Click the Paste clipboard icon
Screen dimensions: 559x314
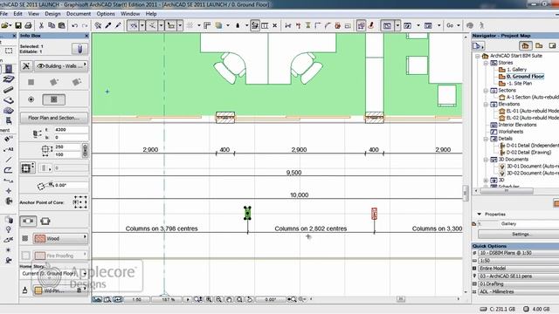tap(61, 25)
